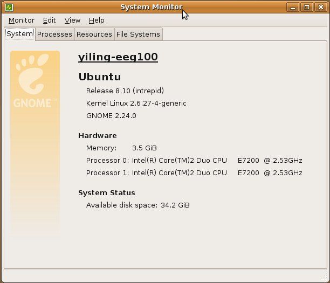Close the System Monitor window
Screen dimensions: 330x283
point(319,7)
